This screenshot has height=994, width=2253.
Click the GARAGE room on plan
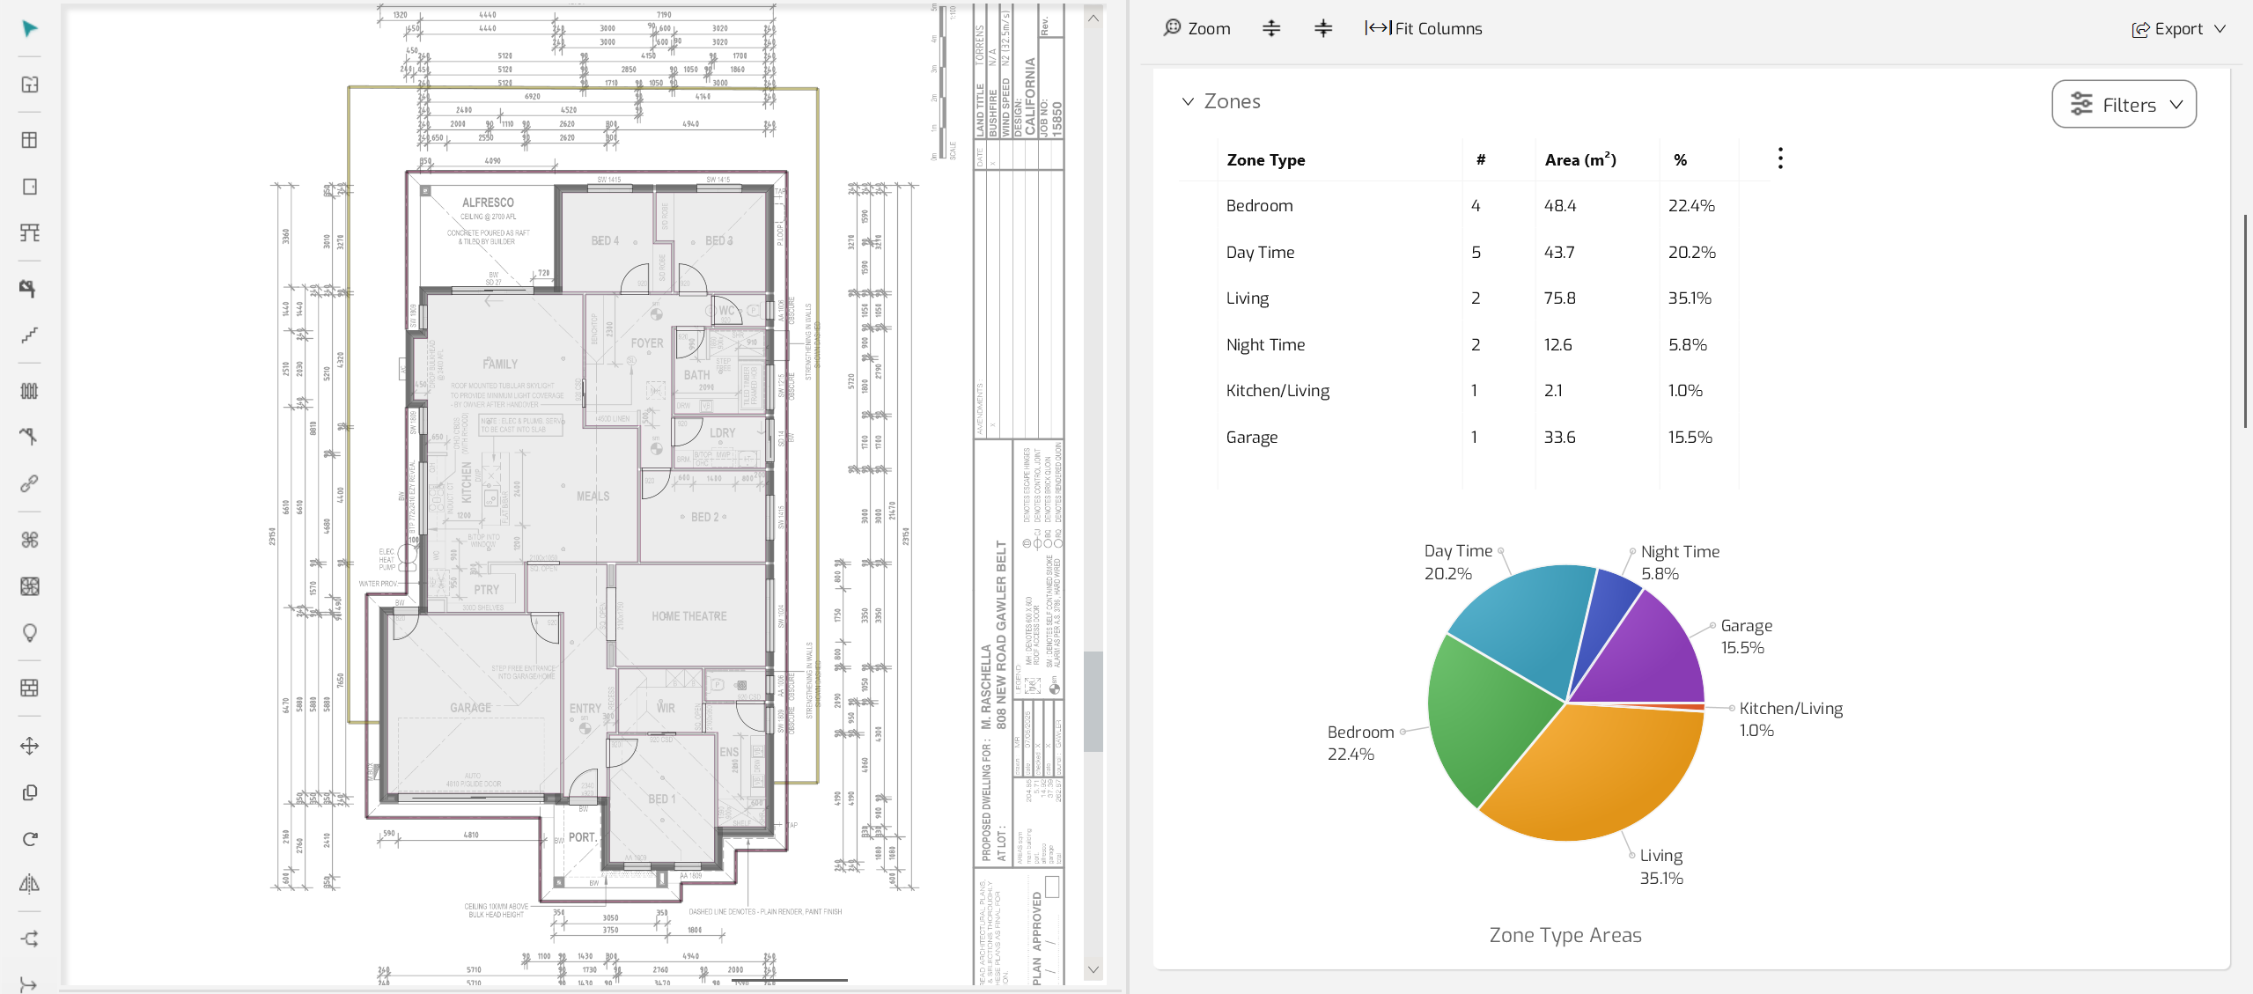point(471,708)
